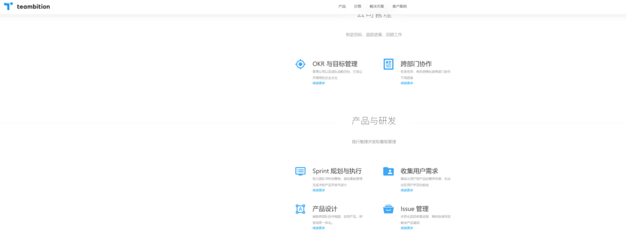Screen dimensions: 626x246
Task: Click 阅读更多 under 产品设计
Action: tap(319, 228)
